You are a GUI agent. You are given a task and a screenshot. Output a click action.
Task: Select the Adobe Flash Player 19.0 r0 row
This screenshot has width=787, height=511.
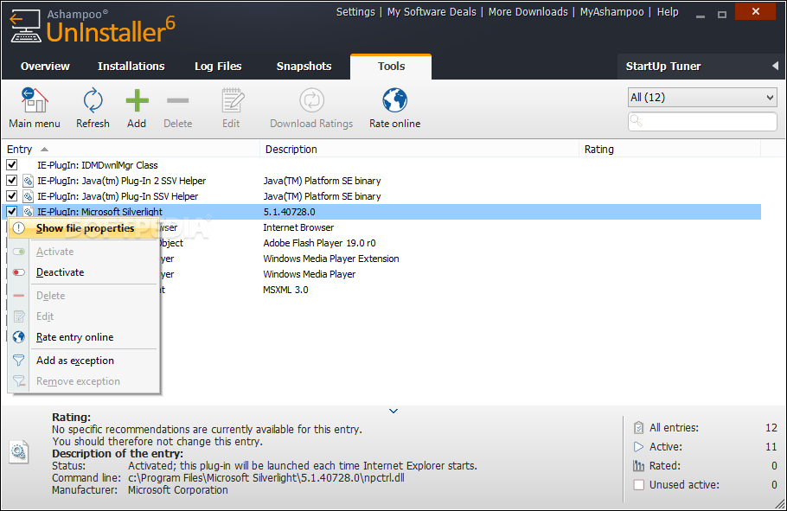[460, 243]
